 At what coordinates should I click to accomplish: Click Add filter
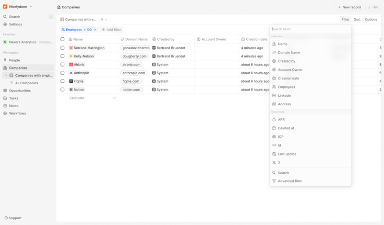tap(111, 30)
